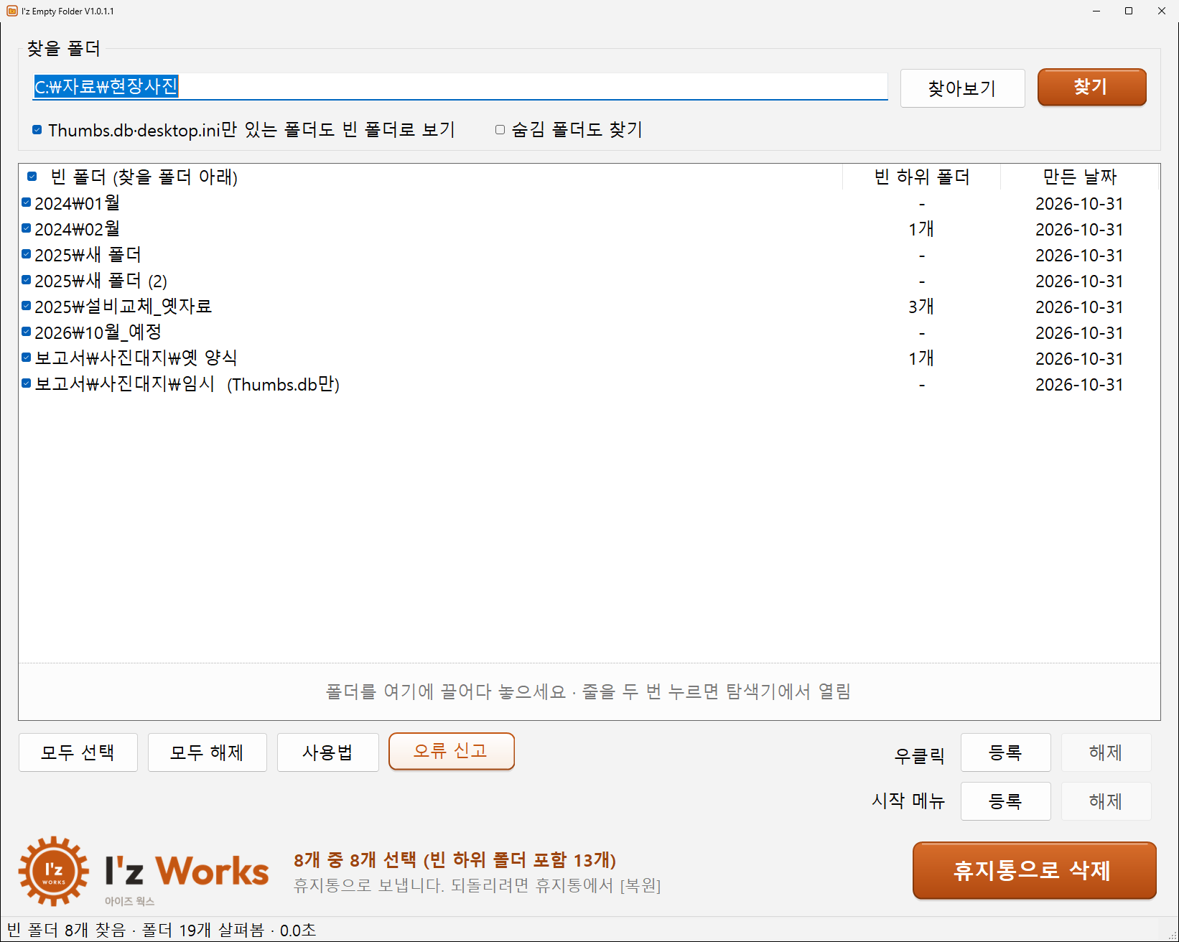Click the 휴지통으로 삭제 button
This screenshot has width=1179, height=942.
(x=1034, y=870)
